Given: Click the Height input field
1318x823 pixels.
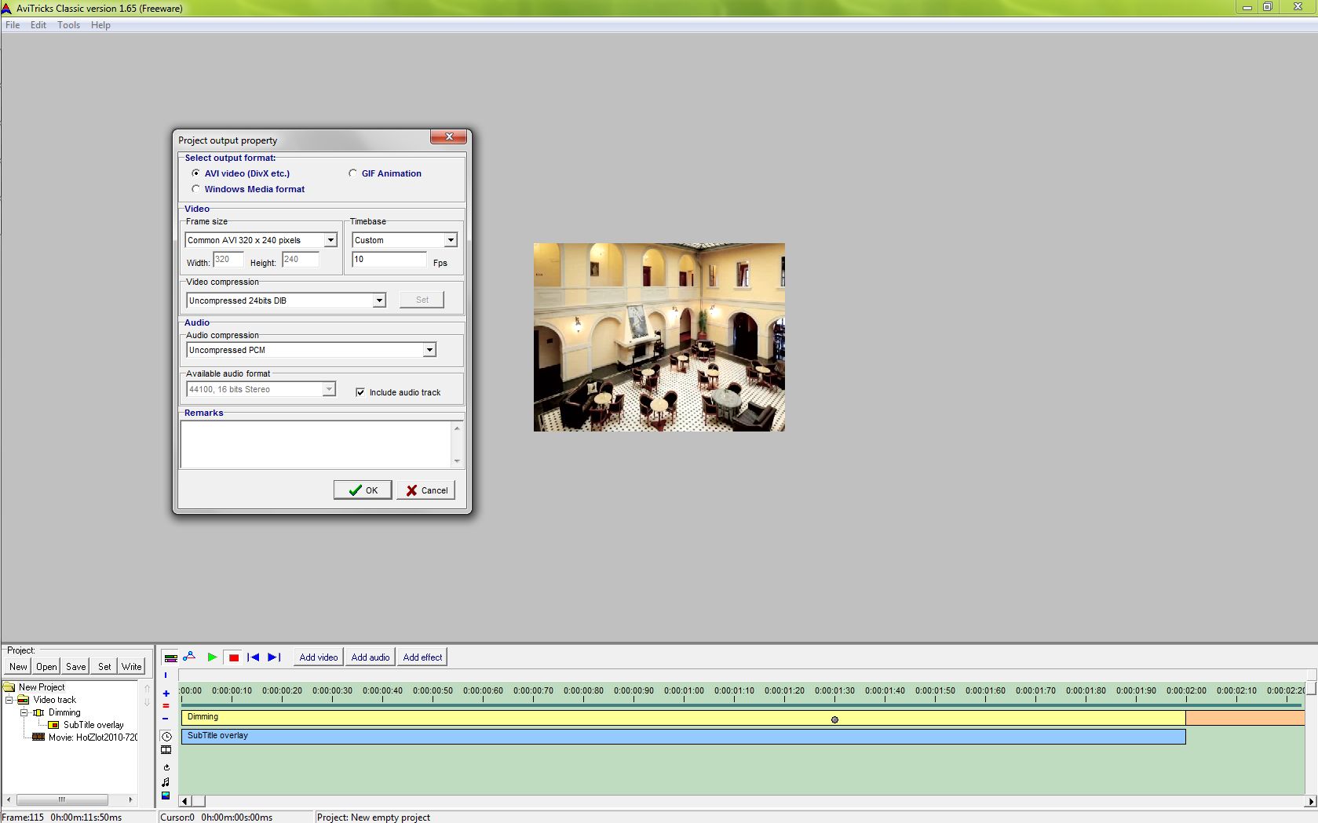Looking at the screenshot, I should pos(301,260).
